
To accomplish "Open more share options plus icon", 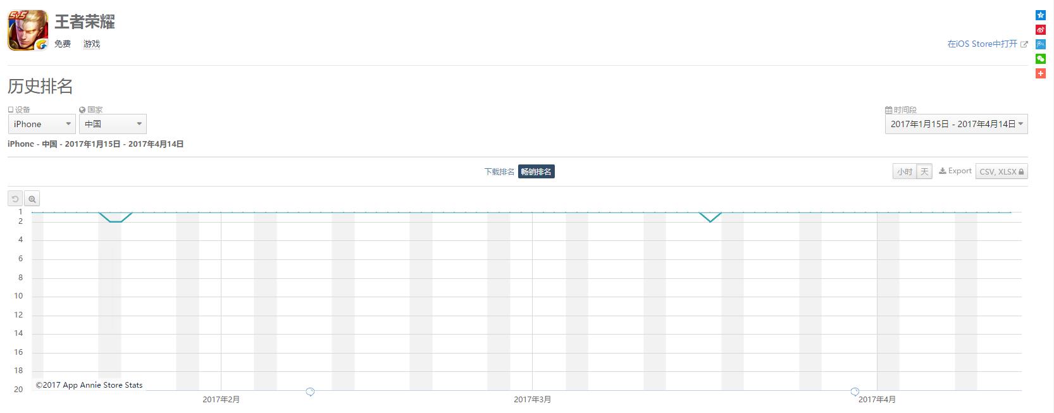I will pos(1041,73).
